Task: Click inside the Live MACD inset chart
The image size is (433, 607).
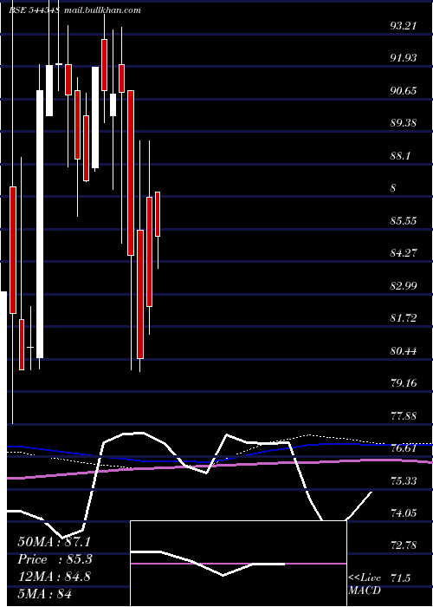Action: point(238,564)
